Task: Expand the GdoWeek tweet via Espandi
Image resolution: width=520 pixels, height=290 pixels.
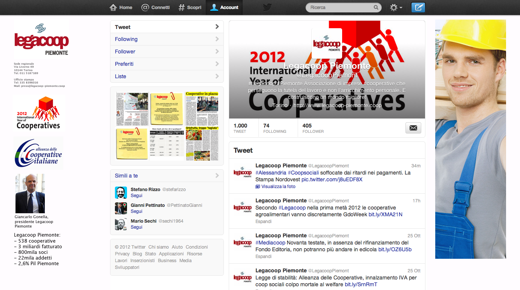Action: [x=263, y=222]
